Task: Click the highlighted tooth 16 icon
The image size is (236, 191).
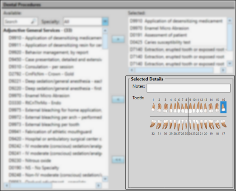Action: [223, 107]
